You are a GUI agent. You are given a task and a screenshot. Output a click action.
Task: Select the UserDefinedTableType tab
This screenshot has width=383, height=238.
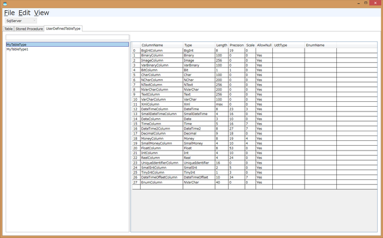point(63,29)
